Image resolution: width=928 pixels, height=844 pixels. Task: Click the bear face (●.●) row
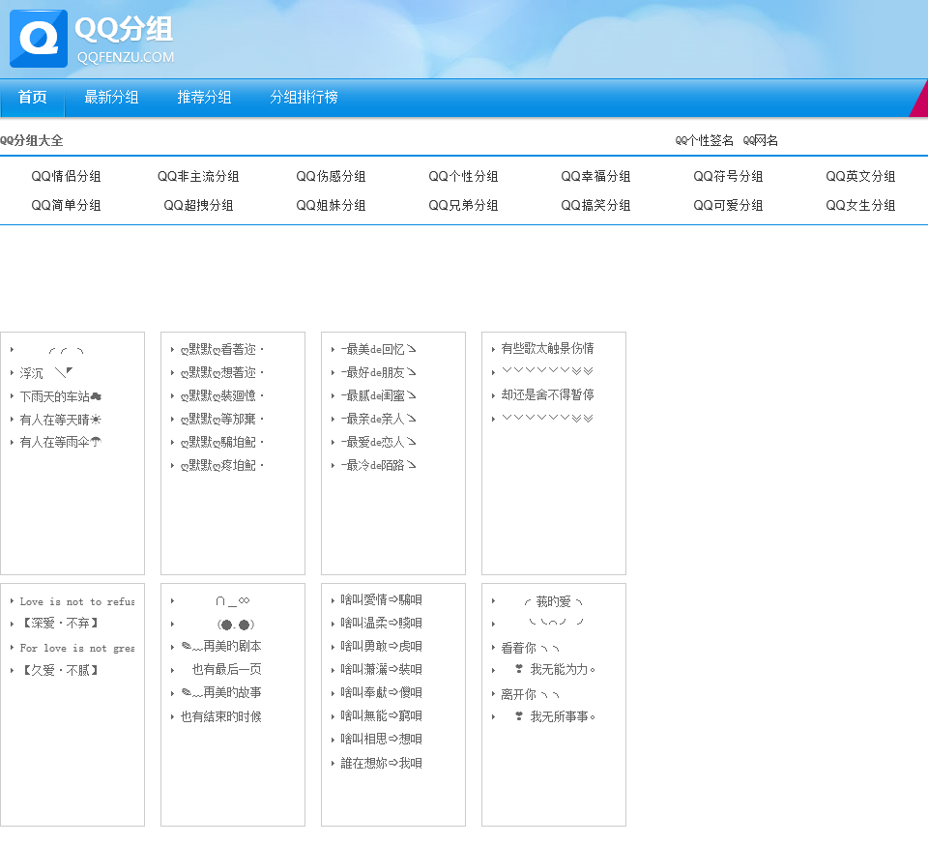pyautogui.click(x=236, y=625)
